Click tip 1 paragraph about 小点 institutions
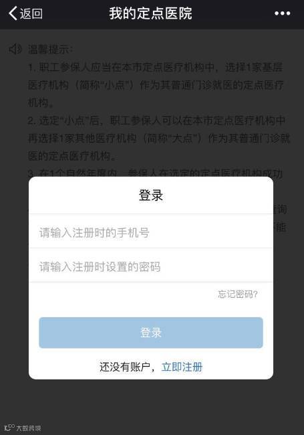 point(156,85)
